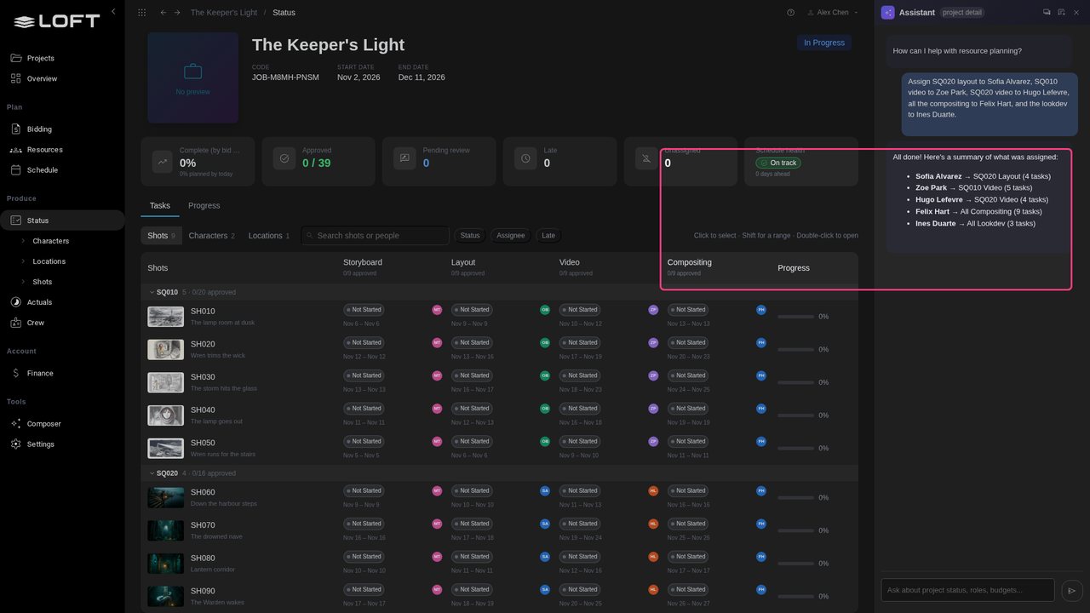This screenshot has width=1090, height=613.
Task: Open the In Progress status badge
Action: point(824,43)
